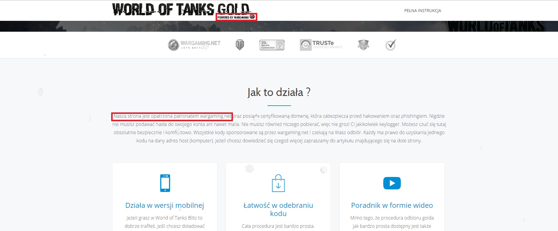
Task: Click the text about wargaming.net patronage
Action: pyautogui.click(x=172, y=116)
